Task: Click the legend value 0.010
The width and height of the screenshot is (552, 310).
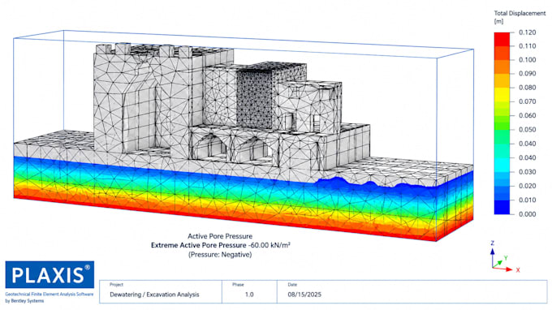Action: pyautogui.click(x=528, y=200)
